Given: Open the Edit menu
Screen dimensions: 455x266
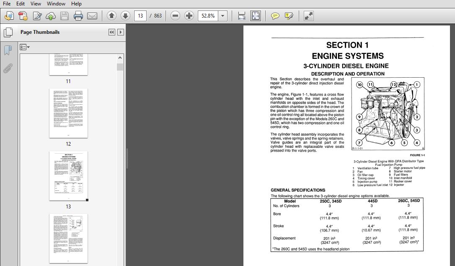Looking at the screenshot, I should 20,4.
